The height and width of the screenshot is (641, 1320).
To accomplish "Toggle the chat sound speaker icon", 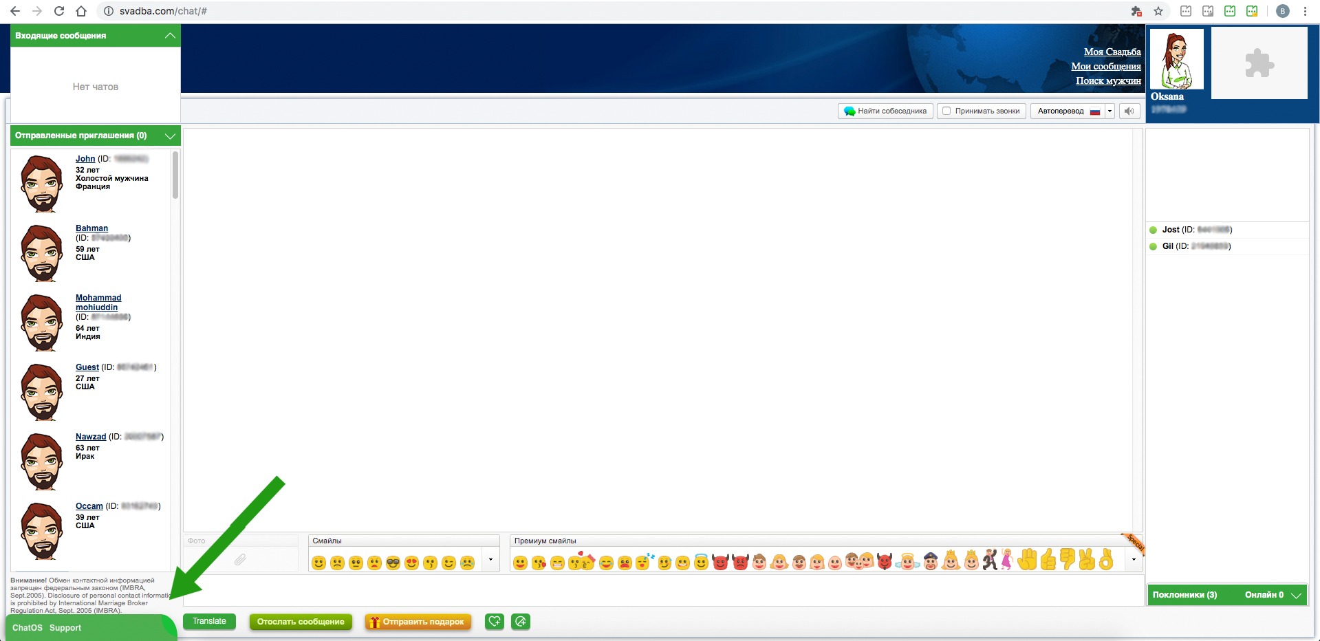I will [x=1129, y=111].
